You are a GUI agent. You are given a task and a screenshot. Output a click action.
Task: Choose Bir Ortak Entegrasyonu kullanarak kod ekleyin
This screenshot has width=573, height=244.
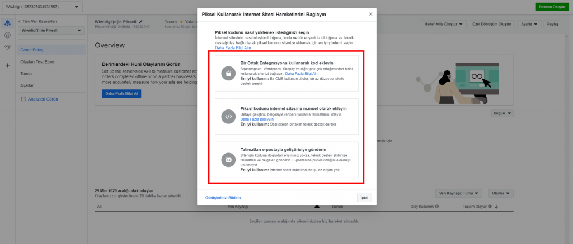pos(286,73)
